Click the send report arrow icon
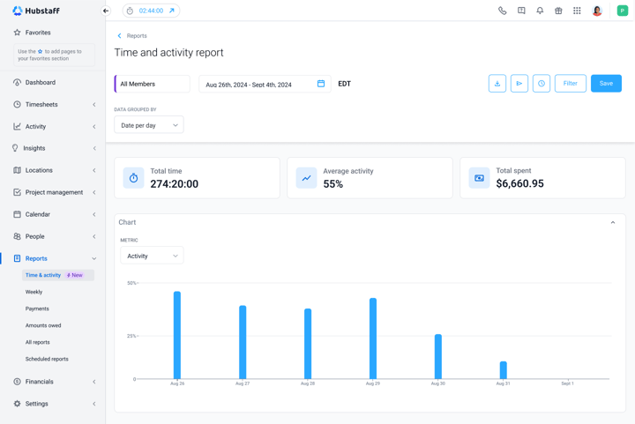635x424 pixels. (x=519, y=84)
